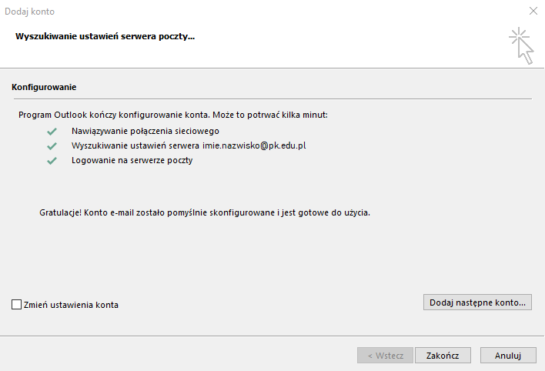
Task: Click the checkmark beside Wyszukiwanie ustawień serwera step
Action: [52, 145]
